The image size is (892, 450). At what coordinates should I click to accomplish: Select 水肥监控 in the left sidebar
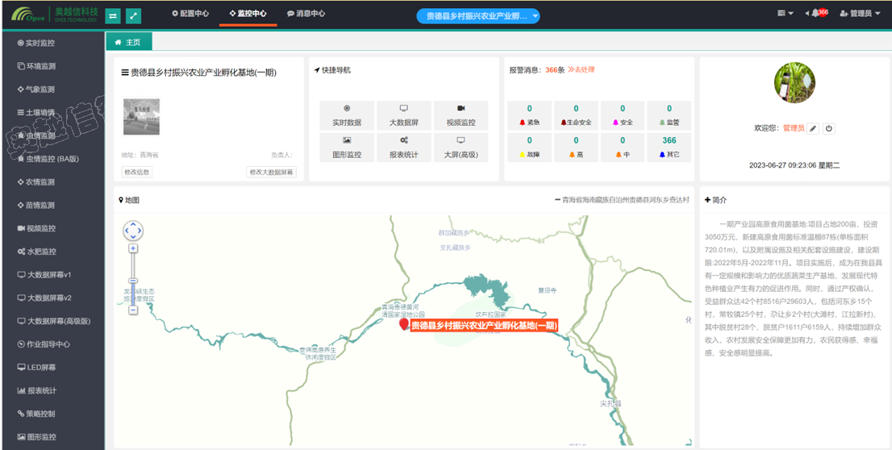tap(41, 252)
